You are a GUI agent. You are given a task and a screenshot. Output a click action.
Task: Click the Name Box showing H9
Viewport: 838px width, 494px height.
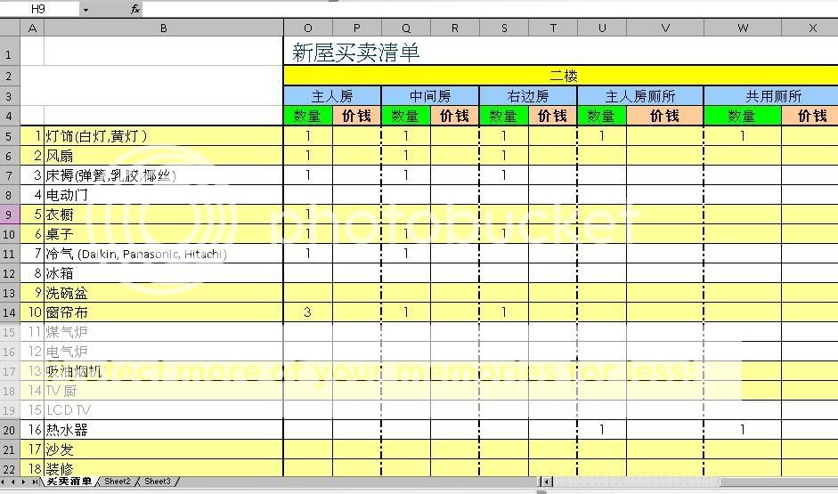tap(38, 9)
